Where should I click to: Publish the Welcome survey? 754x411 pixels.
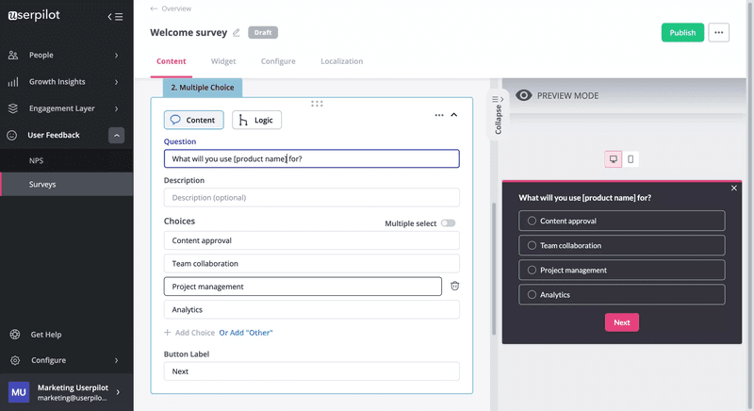(x=682, y=33)
